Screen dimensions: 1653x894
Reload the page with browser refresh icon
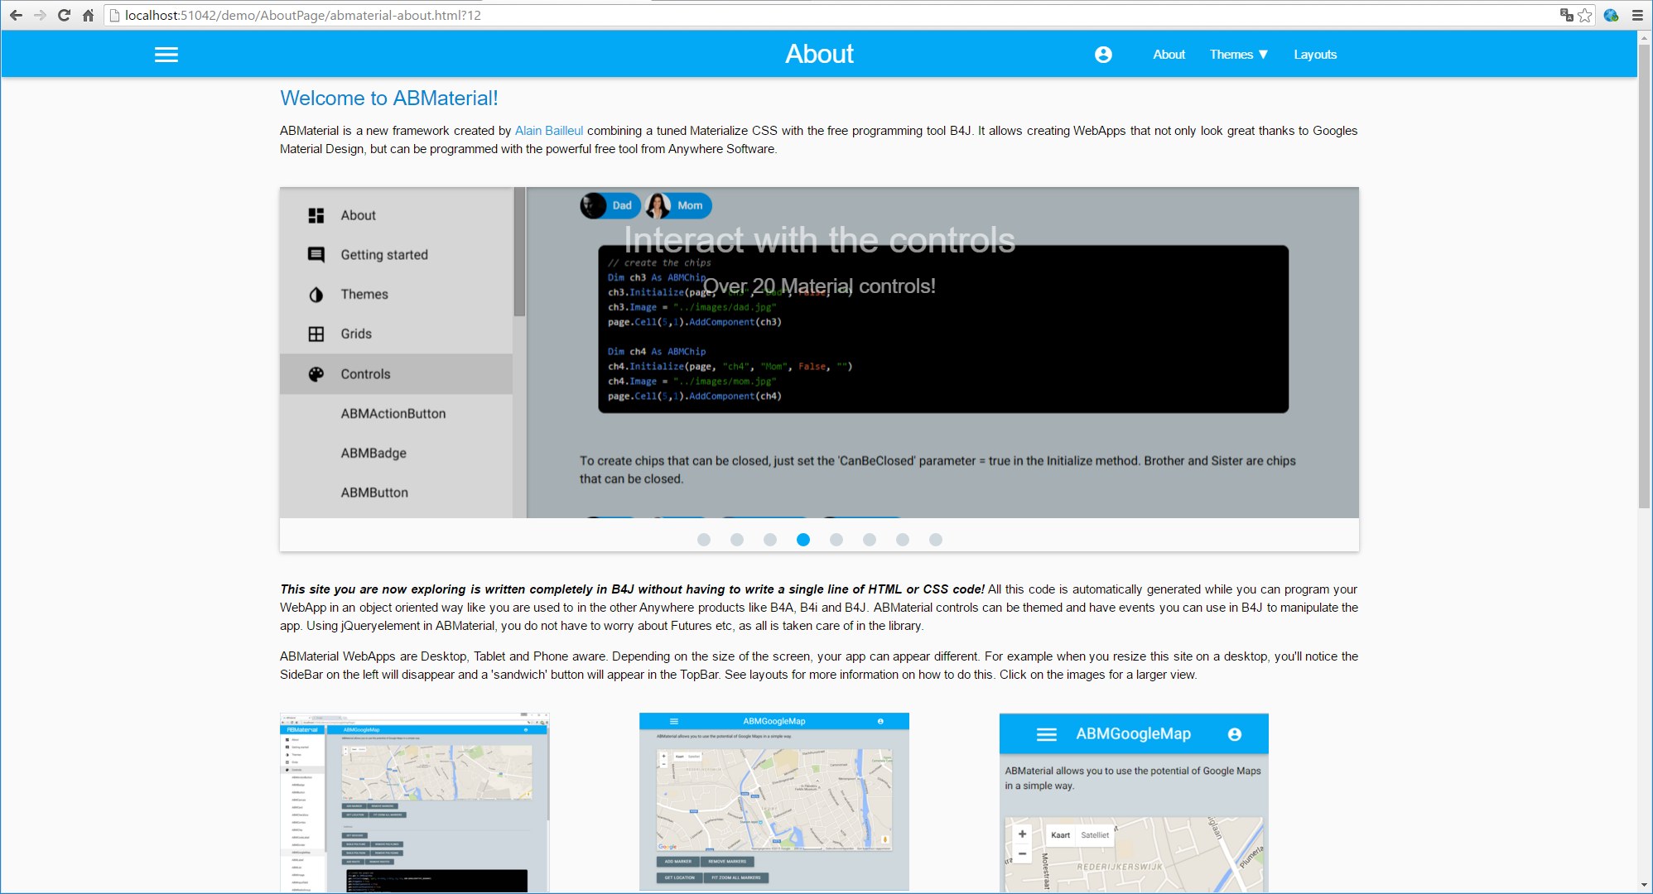[x=64, y=15]
